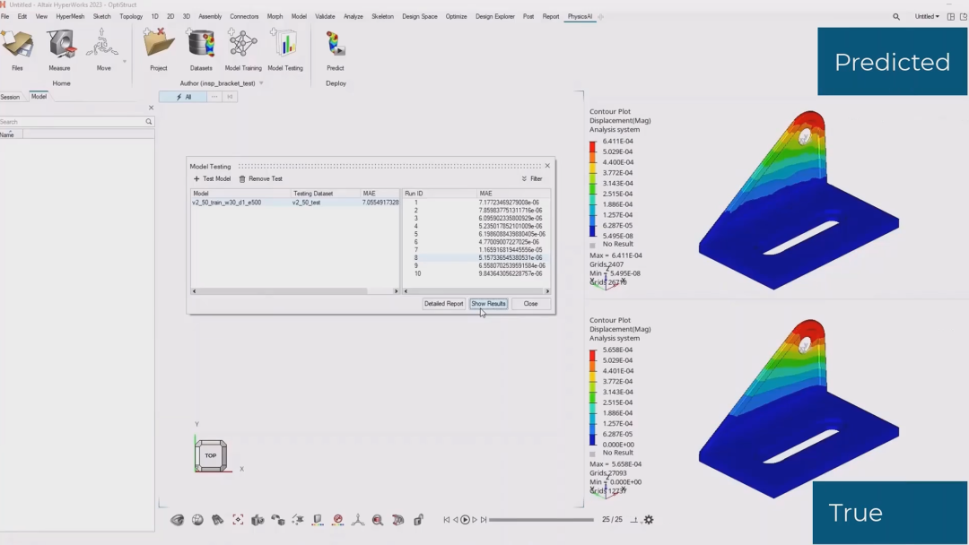Image resolution: width=969 pixels, height=545 pixels.
Task: Click the Show Results button
Action: (488, 304)
